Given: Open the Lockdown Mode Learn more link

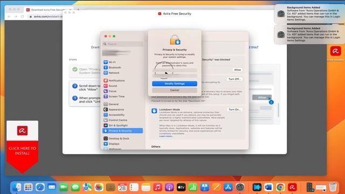Looking at the screenshot, I should 166,136.
